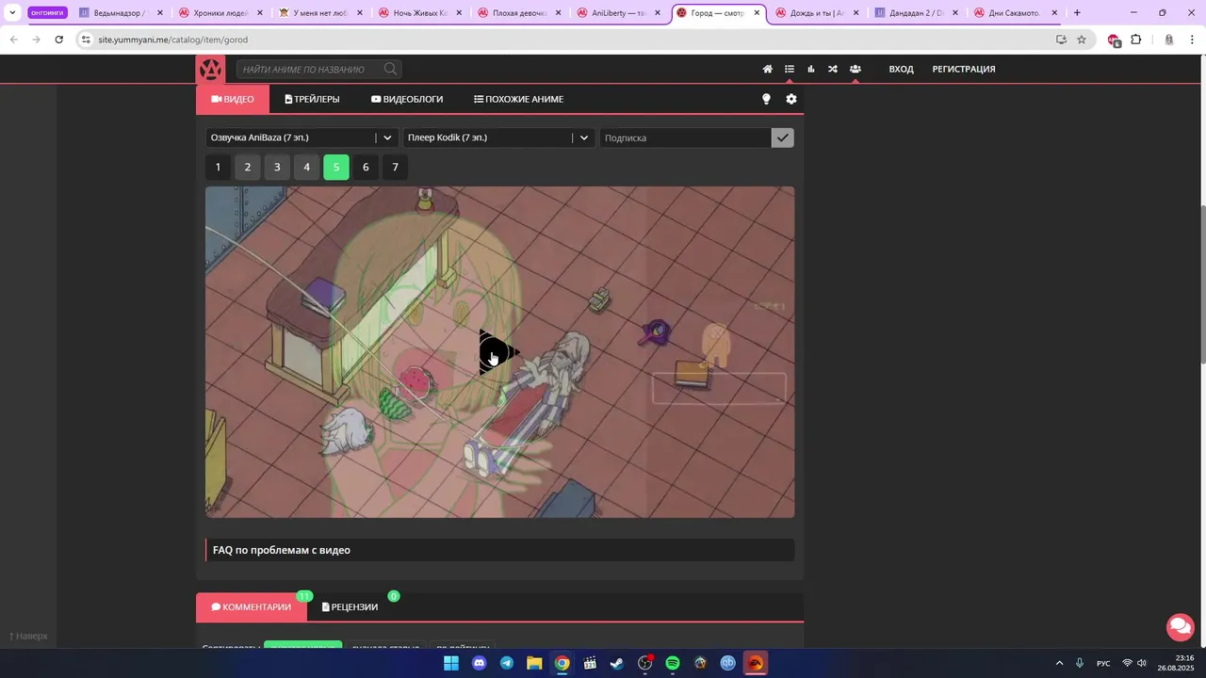Switch to the AniLiberty browser tab
This screenshot has height=678, width=1206.
[x=619, y=13]
